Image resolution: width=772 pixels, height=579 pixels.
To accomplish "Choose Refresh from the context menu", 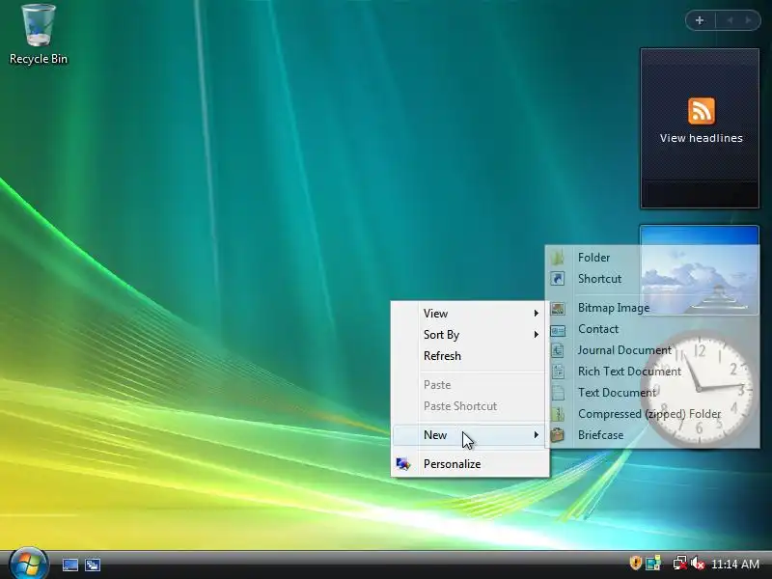I will pos(470,356).
